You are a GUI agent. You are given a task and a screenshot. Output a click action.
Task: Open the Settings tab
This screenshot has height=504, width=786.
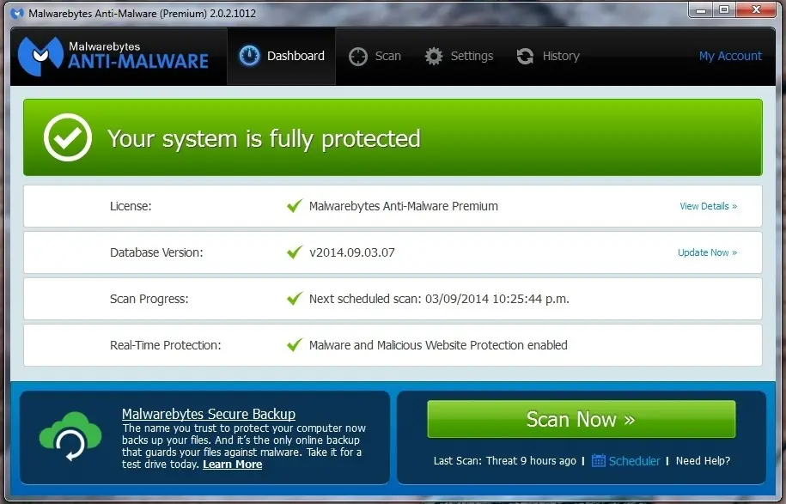click(459, 56)
